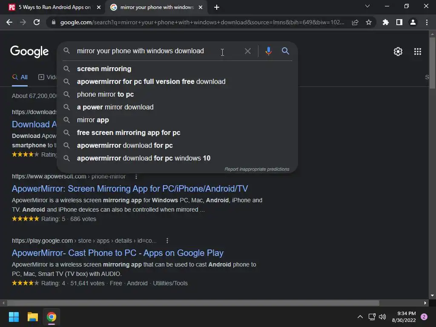Viewport: 436px width, 327px height.
Task: Toggle the Chrome side panel
Action: 399,22
